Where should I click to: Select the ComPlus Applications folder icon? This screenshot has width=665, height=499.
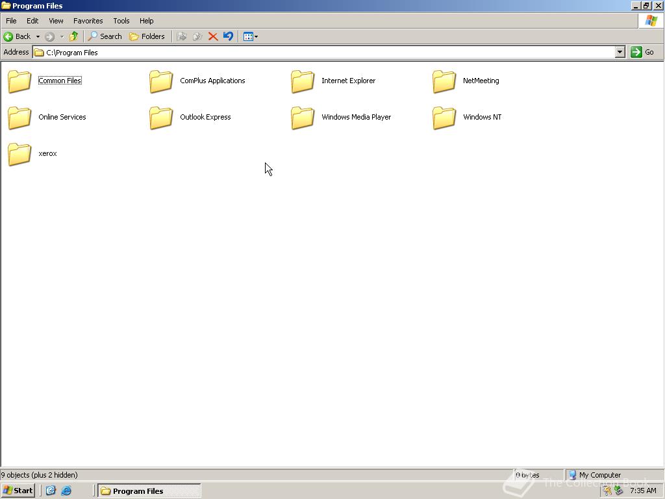click(x=161, y=81)
